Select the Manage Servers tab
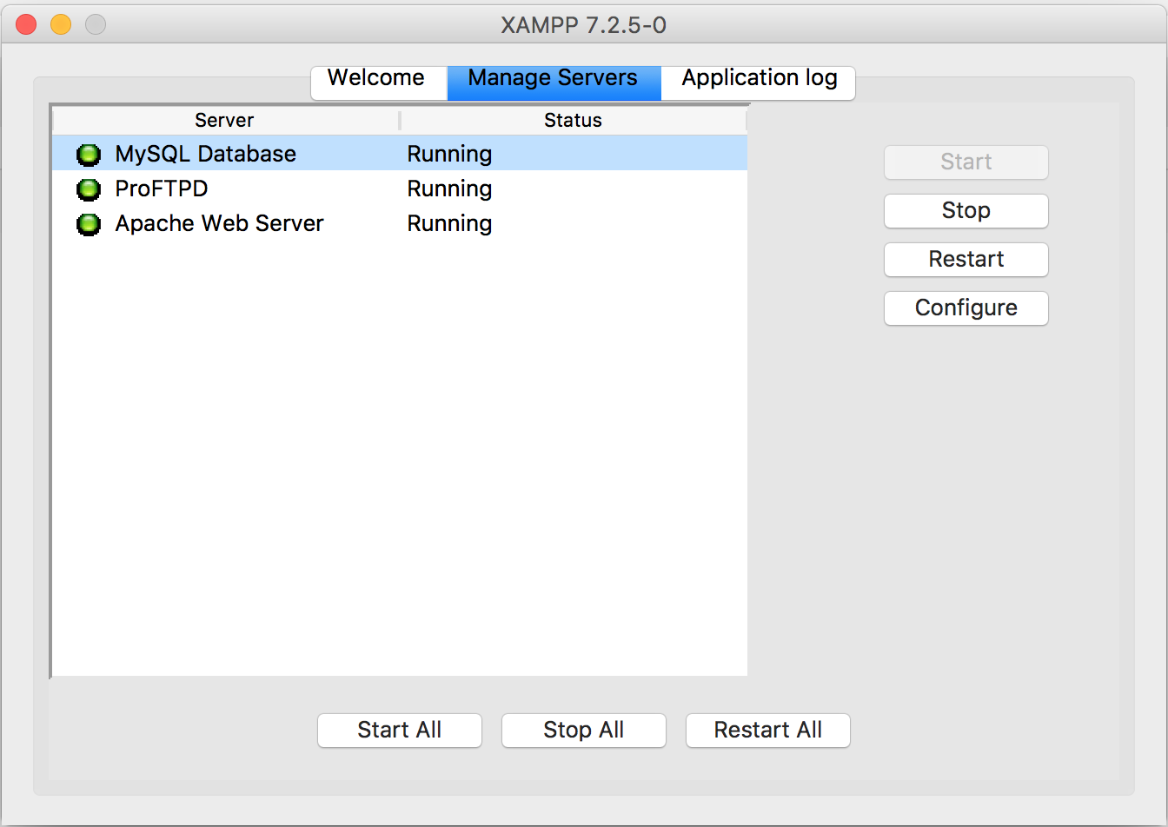1168x827 pixels. 554,79
